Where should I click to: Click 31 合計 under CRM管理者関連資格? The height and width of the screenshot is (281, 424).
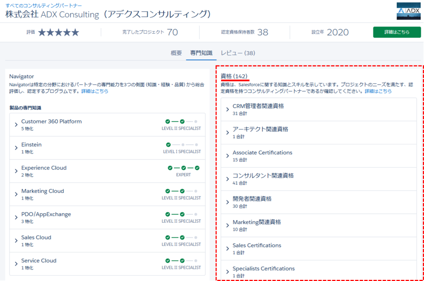240,113
